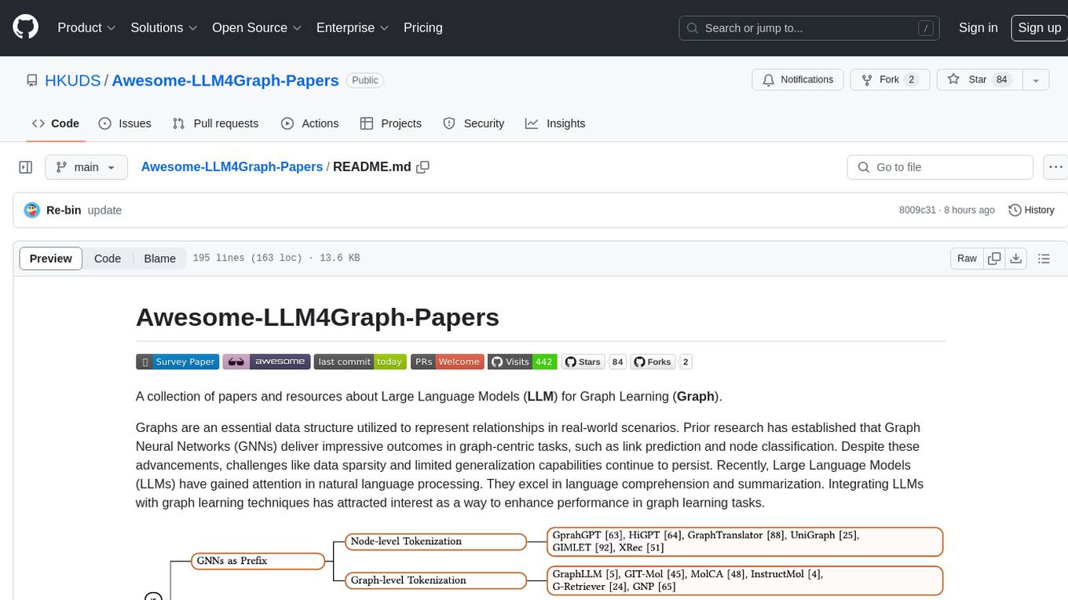The width and height of the screenshot is (1068, 600).
Task: Open the more file actions menu
Action: click(x=1056, y=167)
